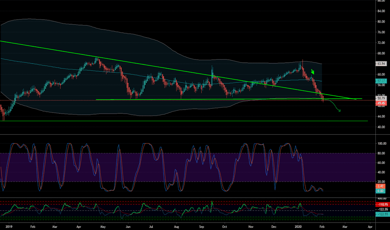The height and width of the screenshot is (230, 390).
Task: Click the Aug label on time axis
Action: pos(176,227)
